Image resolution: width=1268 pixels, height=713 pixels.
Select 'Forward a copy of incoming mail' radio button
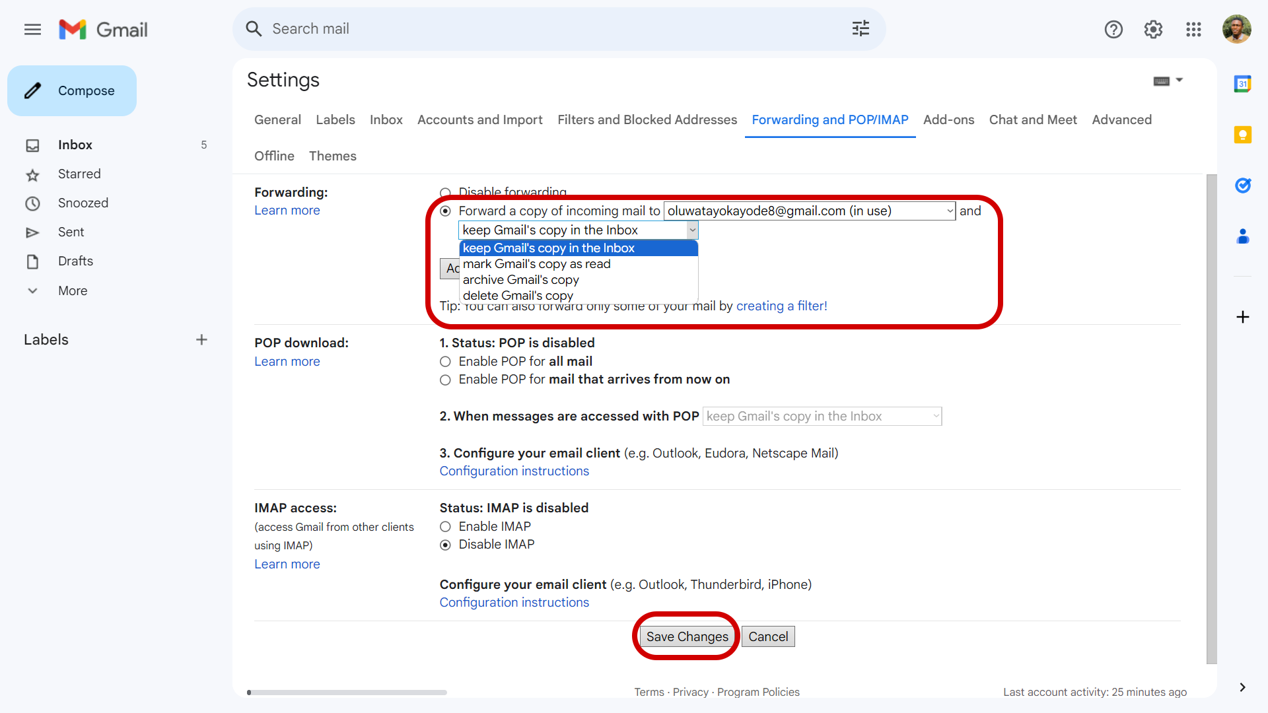pyautogui.click(x=445, y=211)
